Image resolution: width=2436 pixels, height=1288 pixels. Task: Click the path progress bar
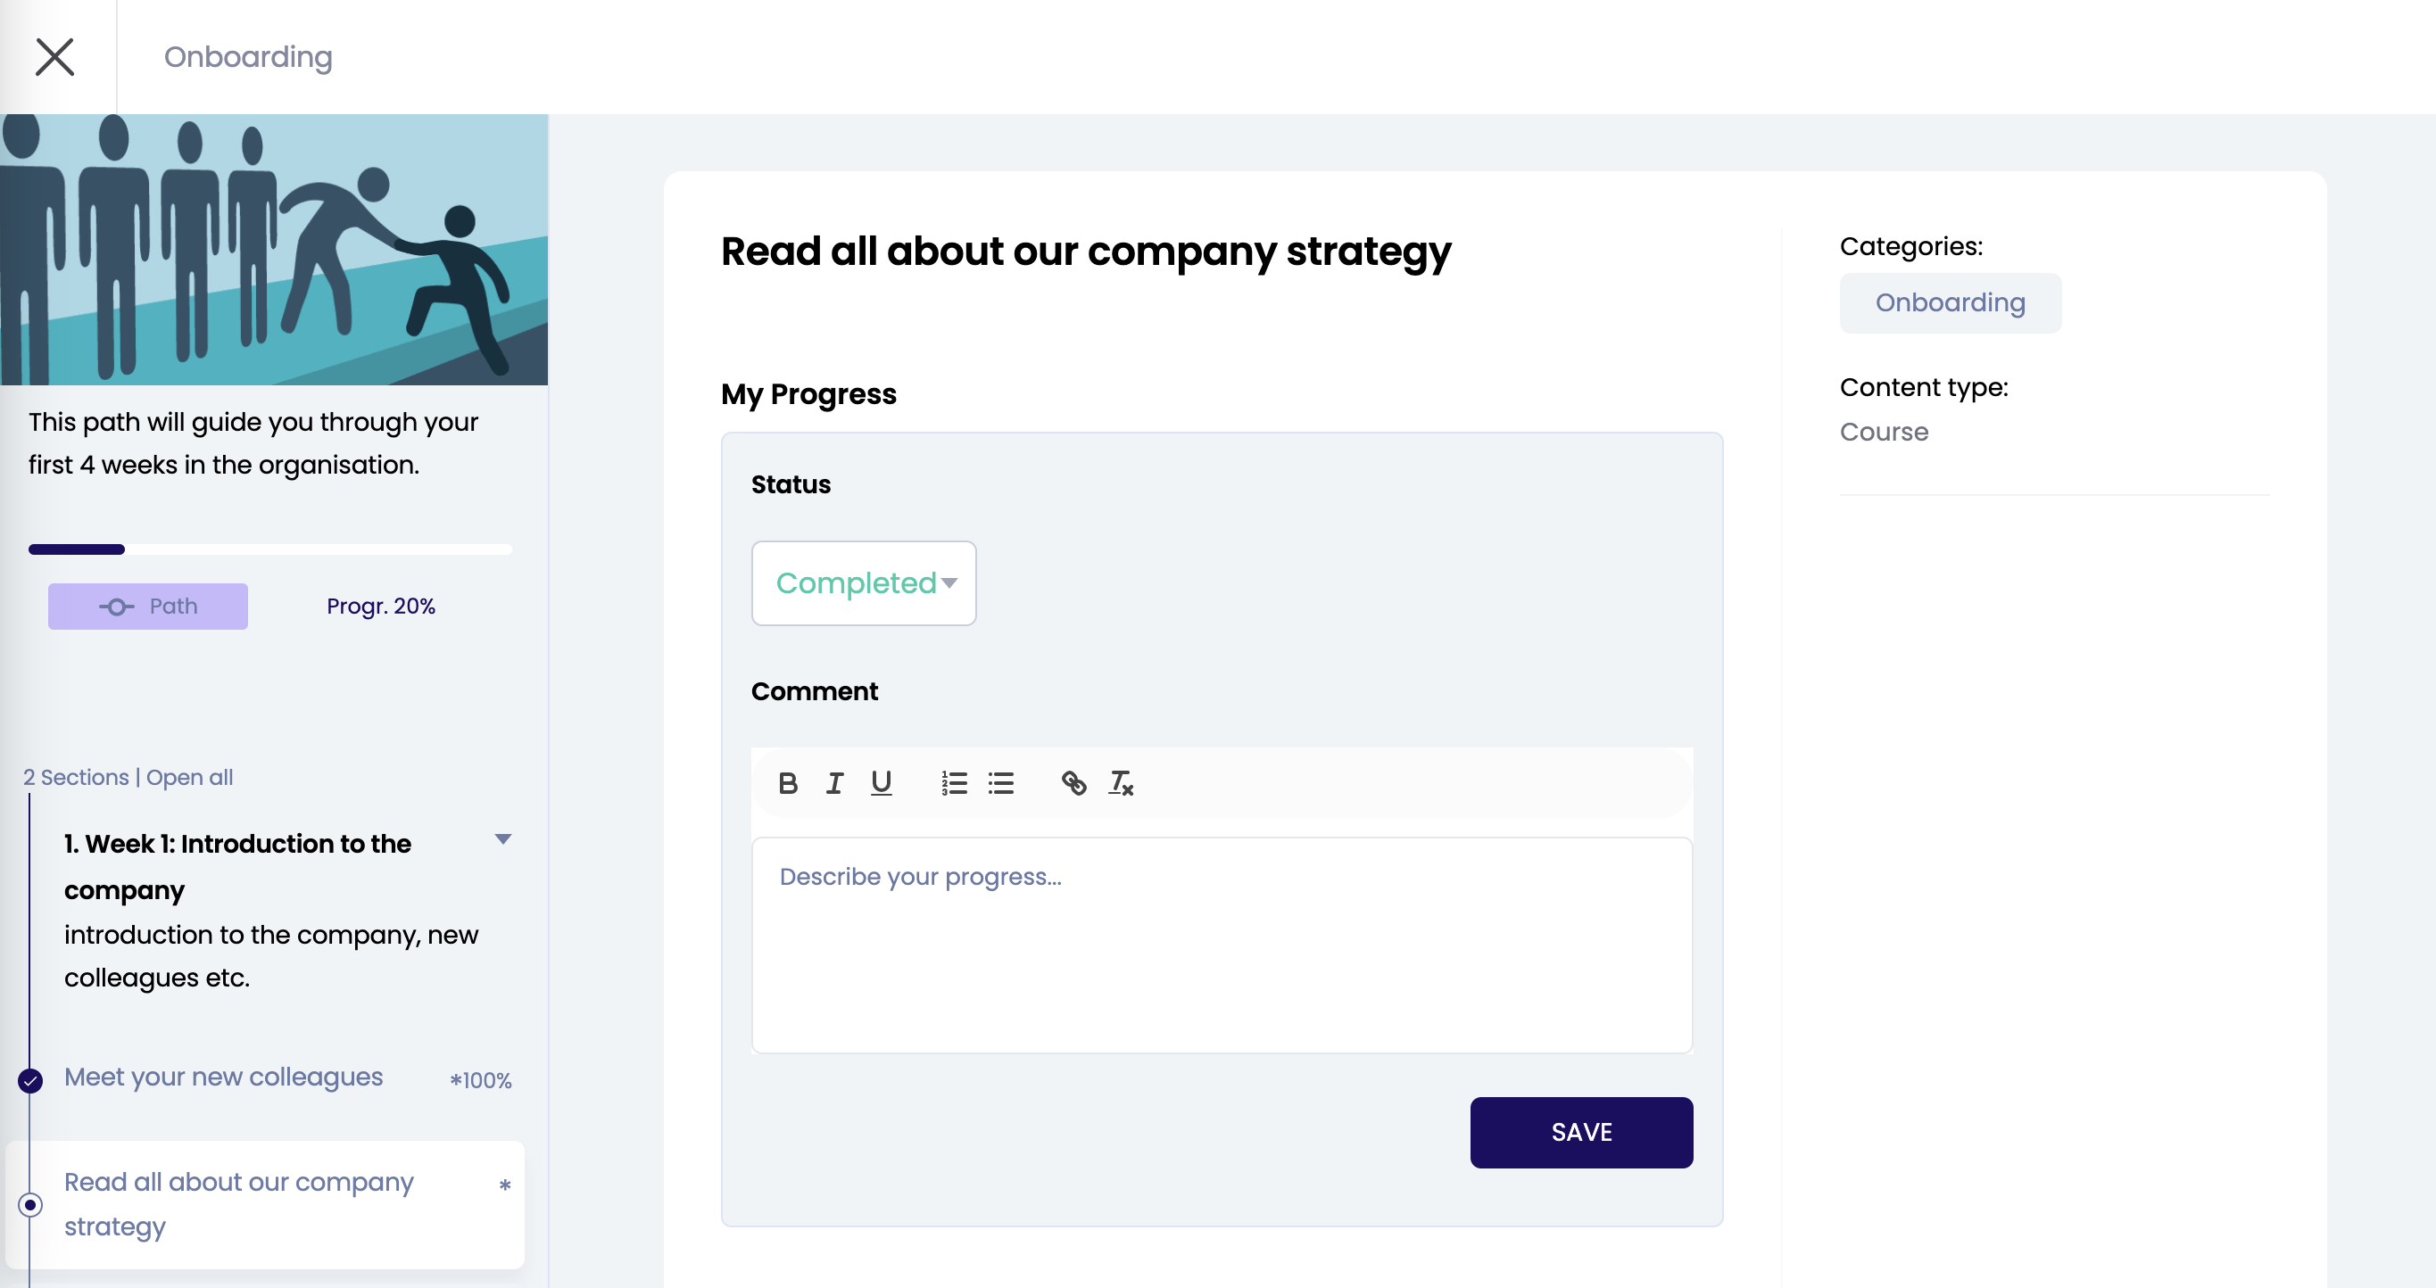point(269,549)
